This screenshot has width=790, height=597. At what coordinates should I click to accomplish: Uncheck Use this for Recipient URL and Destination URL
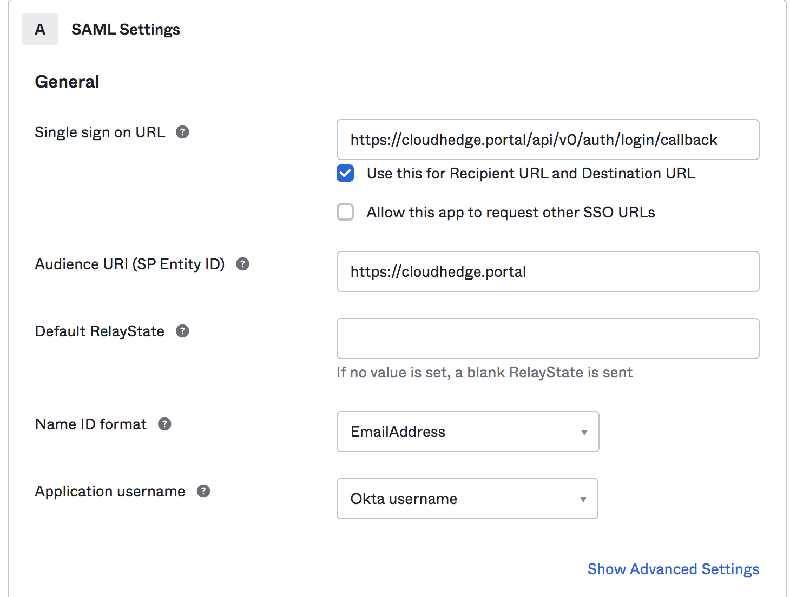345,173
